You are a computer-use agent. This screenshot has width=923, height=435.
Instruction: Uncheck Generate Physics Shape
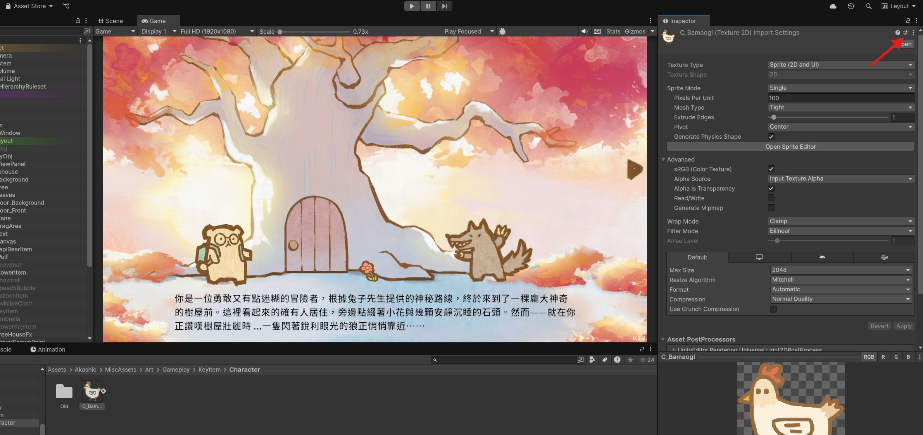click(x=771, y=137)
